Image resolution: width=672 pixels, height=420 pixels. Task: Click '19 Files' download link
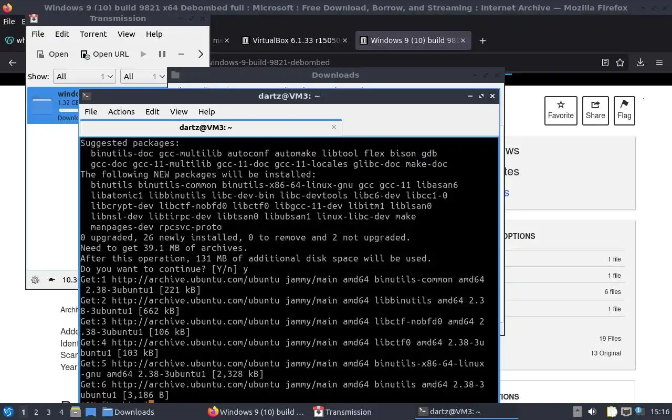[x=610, y=339]
